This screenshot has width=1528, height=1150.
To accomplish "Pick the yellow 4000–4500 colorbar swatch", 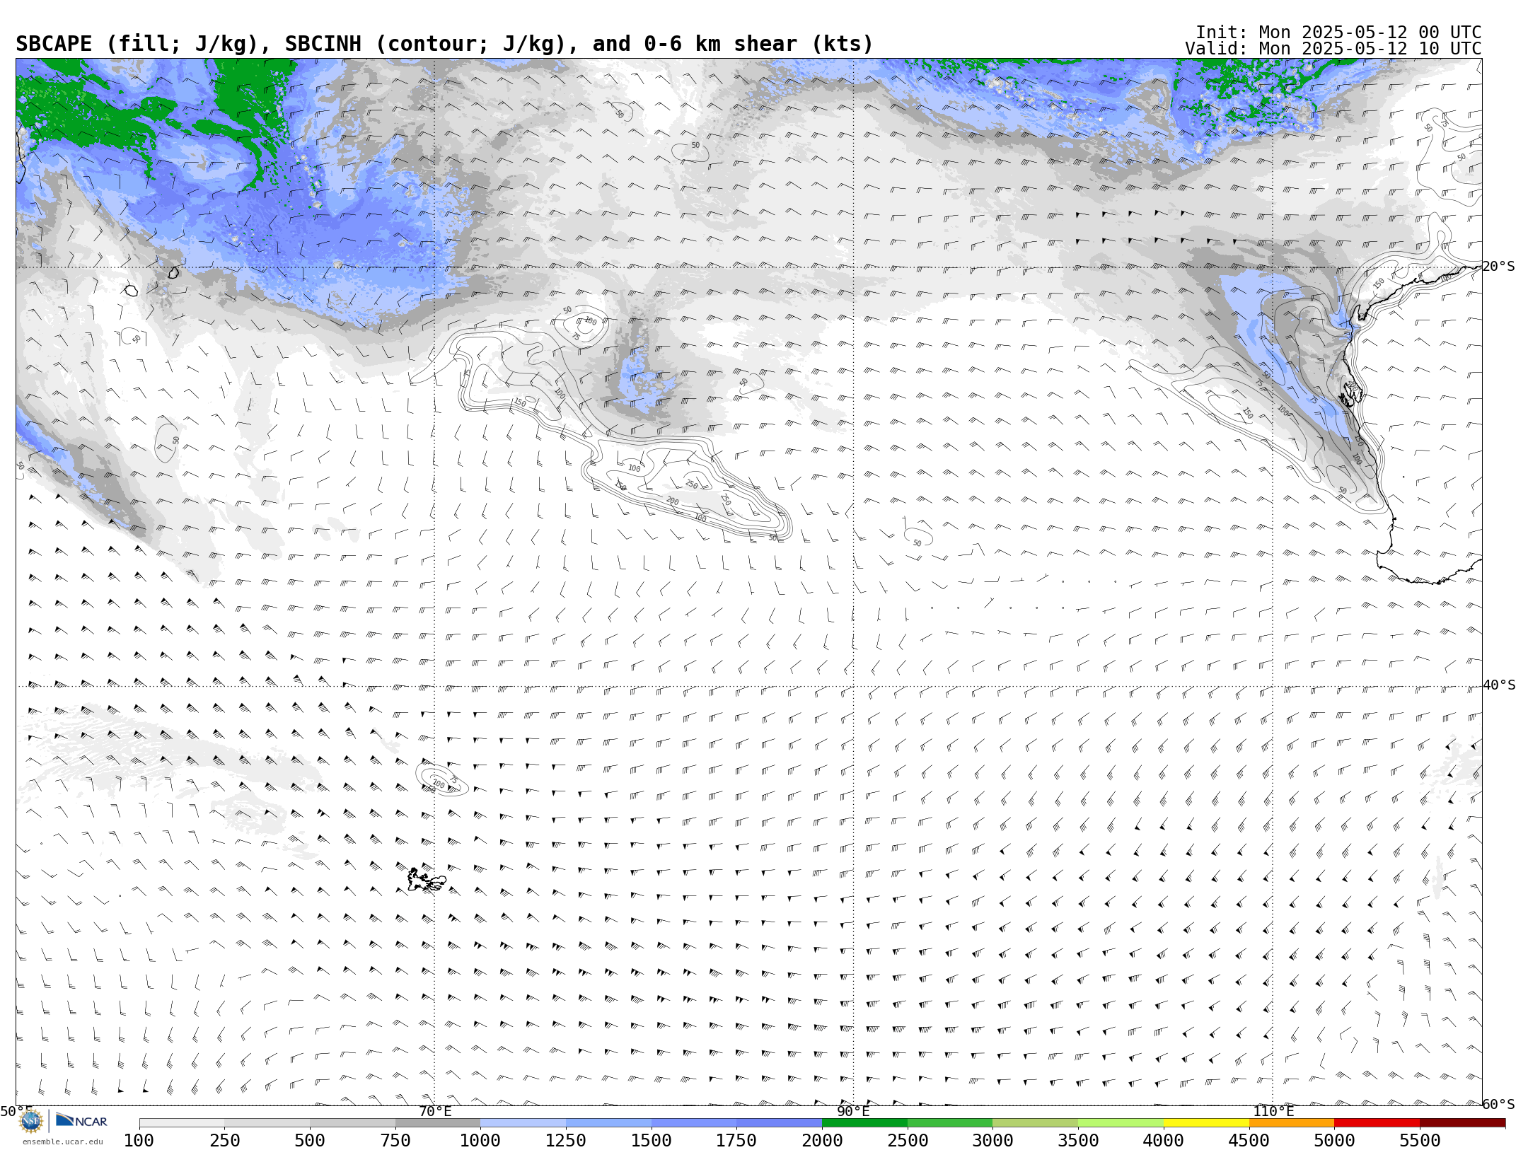I will 1206,1123.
